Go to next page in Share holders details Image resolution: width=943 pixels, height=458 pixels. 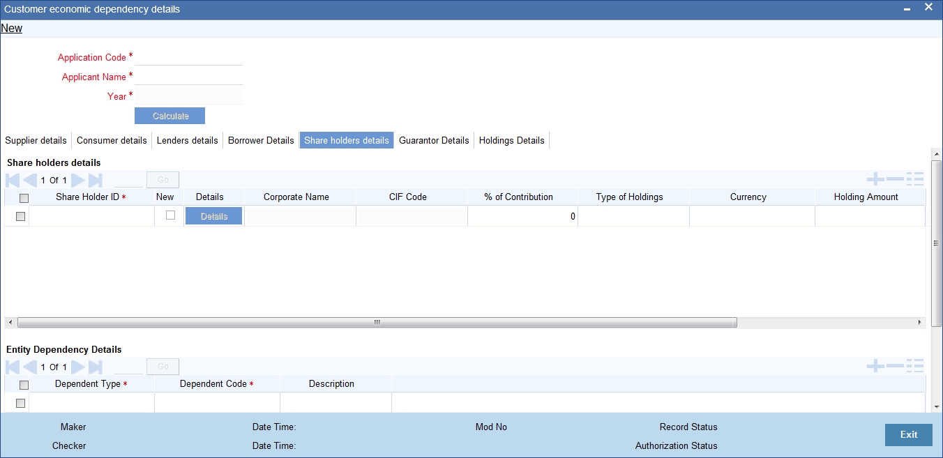tap(78, 180)
